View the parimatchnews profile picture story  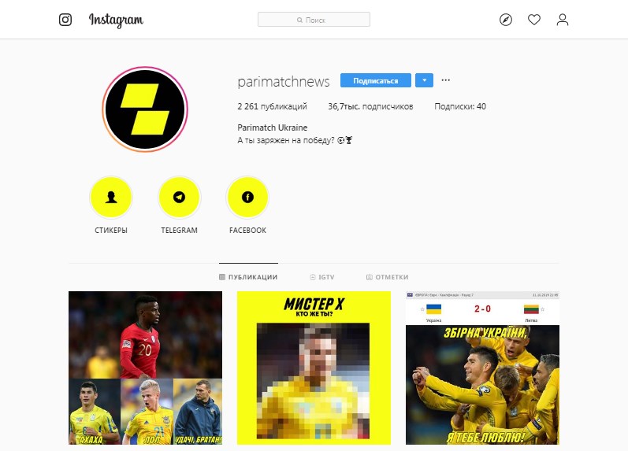tap(145, 109)
